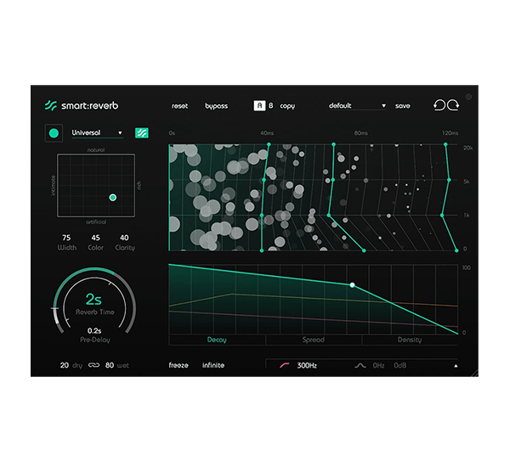Viewport: 510px width, 461px height.
Task: Click the Width value 75
Action: point(66,238)
